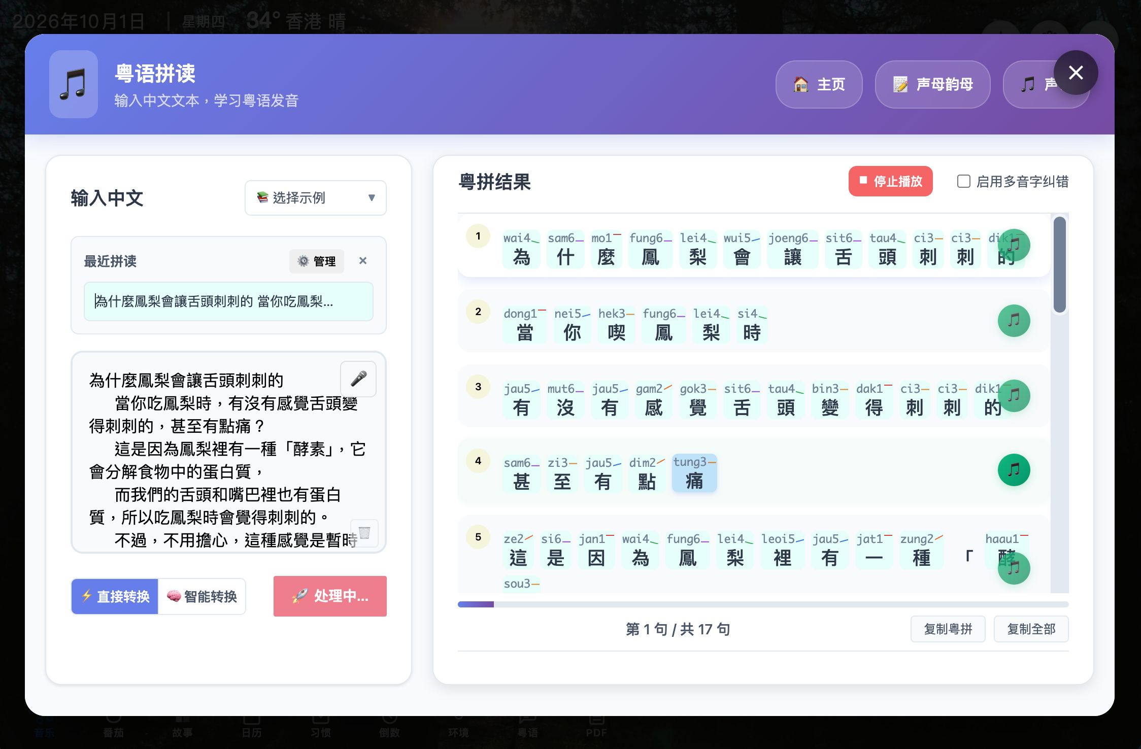Select 直接转换 conversion mode
The height and width of the screenshot is (749, 1141).
point(115,596)
